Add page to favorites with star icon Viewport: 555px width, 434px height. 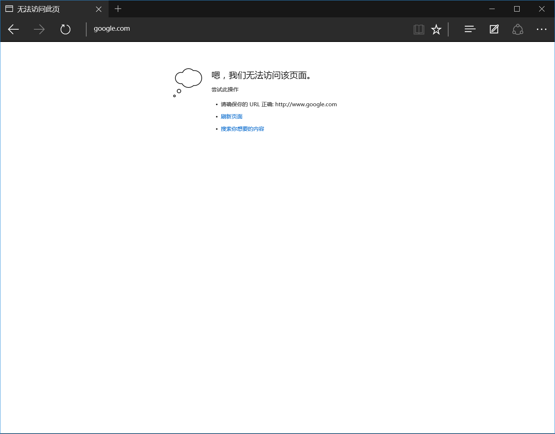pos(436,29)
